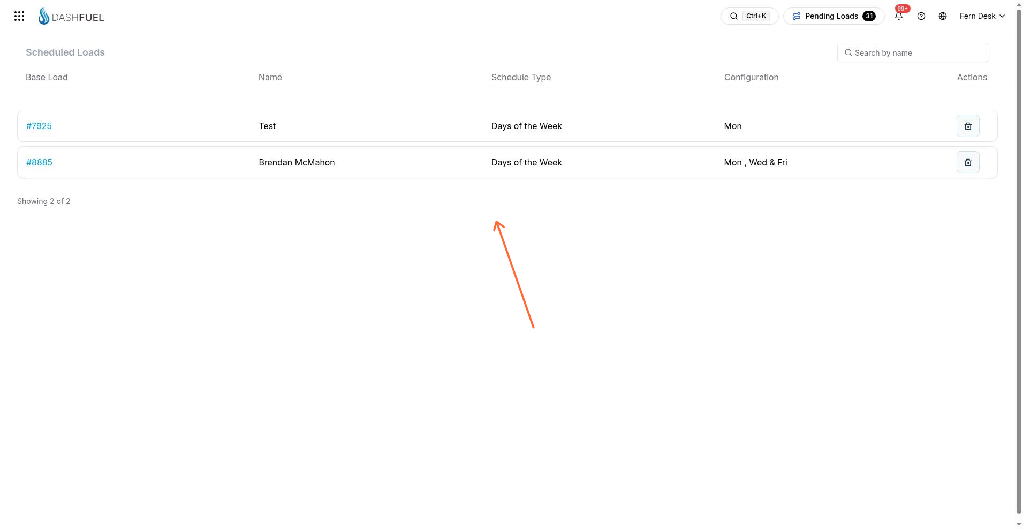Click the 99+ notification badge

(903, 9)
